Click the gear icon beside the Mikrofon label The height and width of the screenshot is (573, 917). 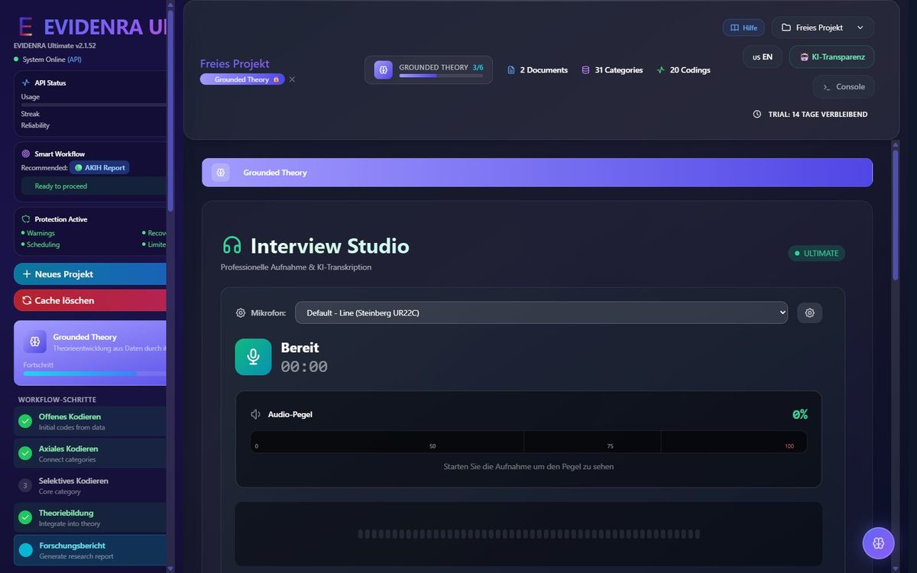click(x=241, y=312)
